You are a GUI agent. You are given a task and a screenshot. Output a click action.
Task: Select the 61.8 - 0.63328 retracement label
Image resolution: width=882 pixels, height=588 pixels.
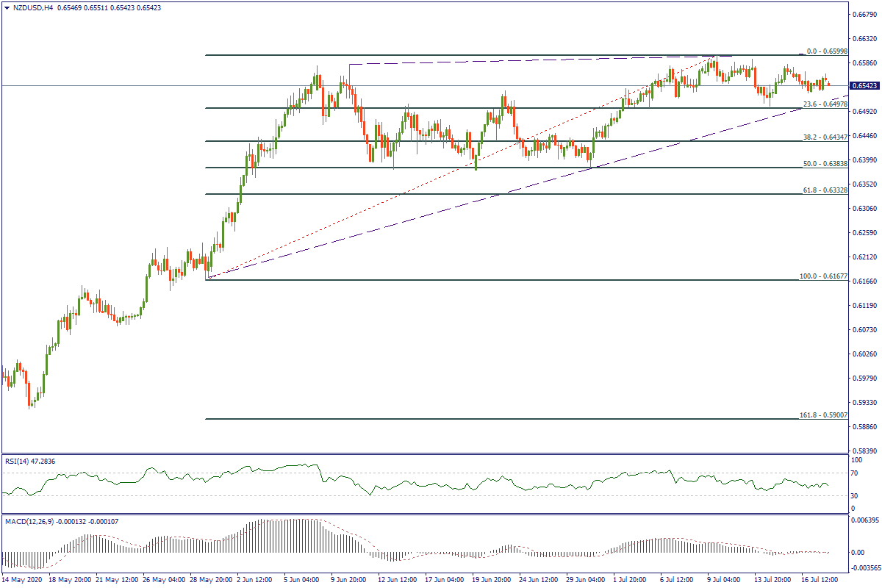pyautogui.click(x=825, y=190)
